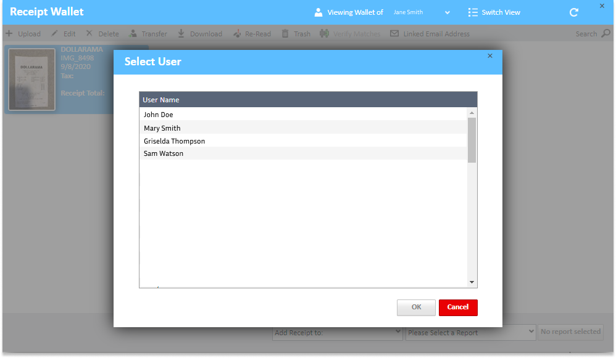Open Switch View menu
The width and height of the screenshot is (616, 358).
click(x=494, y=12)
